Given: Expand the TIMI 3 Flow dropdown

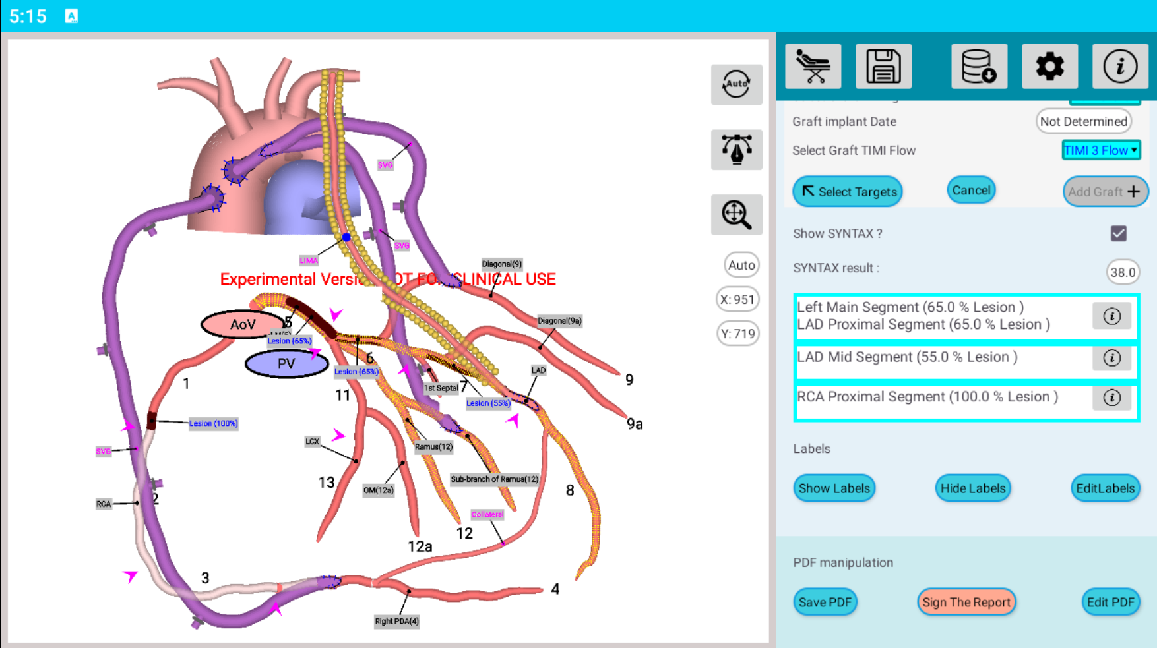Looking at the screenshot, I should 1100,150.
